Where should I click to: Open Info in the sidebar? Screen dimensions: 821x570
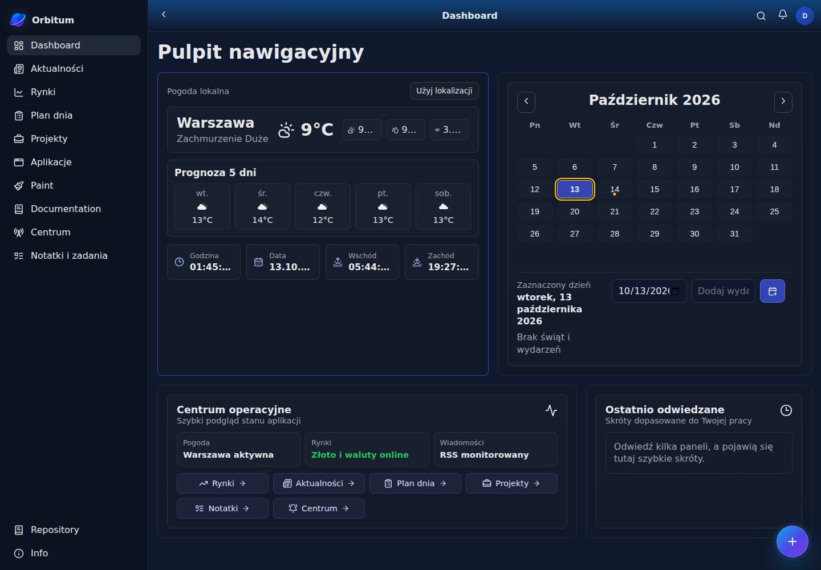[74, 553]
